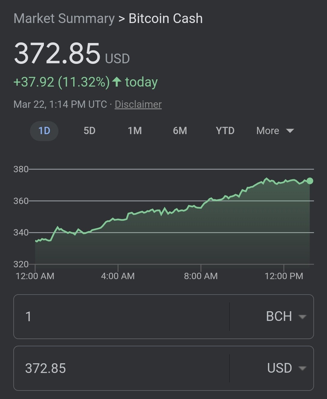Click the More dropdown arrow icon
Image resolution: width=327 pixels, height=399 pixels.
pos(290,131)
